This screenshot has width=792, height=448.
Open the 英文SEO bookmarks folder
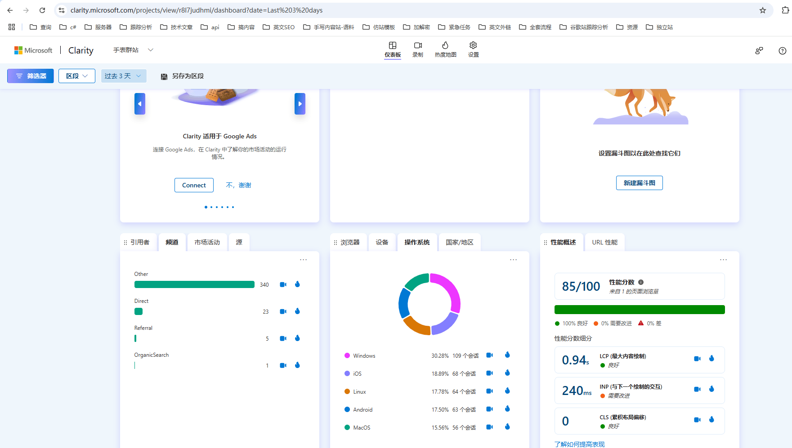tap(279, 27)
